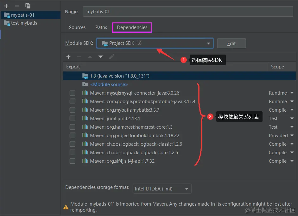Add a new module with the plus icon

tap(6, 6)
